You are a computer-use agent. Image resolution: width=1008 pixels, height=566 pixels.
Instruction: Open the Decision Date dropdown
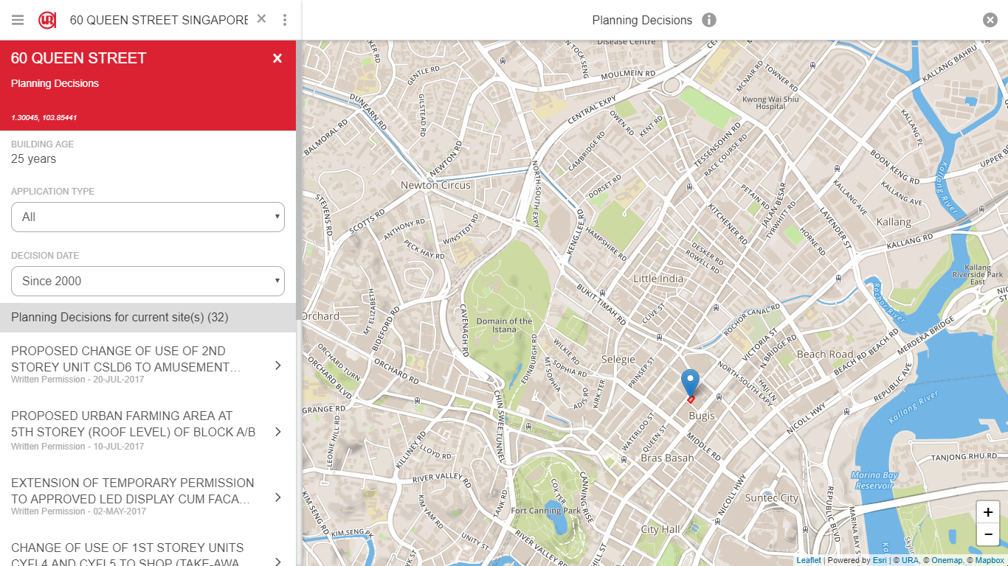point(148,281)
